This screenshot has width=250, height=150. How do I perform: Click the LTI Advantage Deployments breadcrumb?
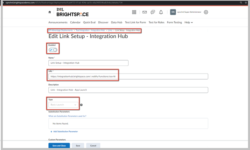click(x=61, y=30)
